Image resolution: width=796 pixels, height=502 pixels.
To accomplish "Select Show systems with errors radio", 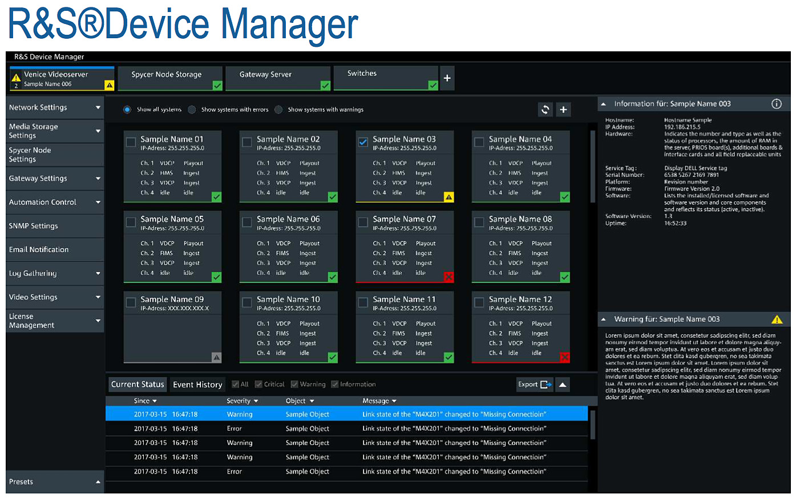I will (x=192, y=110).
